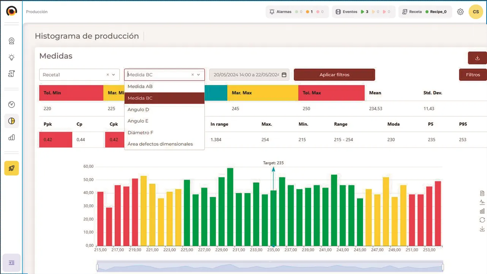This screenshot has height=274, width=487.
Task: Click the Tol. Max value 250
Action: 306,109
